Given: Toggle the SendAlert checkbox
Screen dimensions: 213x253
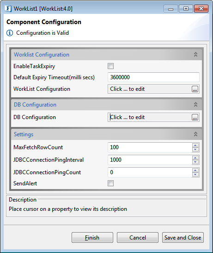Looking at the screenshot, I should click(110, 183).
